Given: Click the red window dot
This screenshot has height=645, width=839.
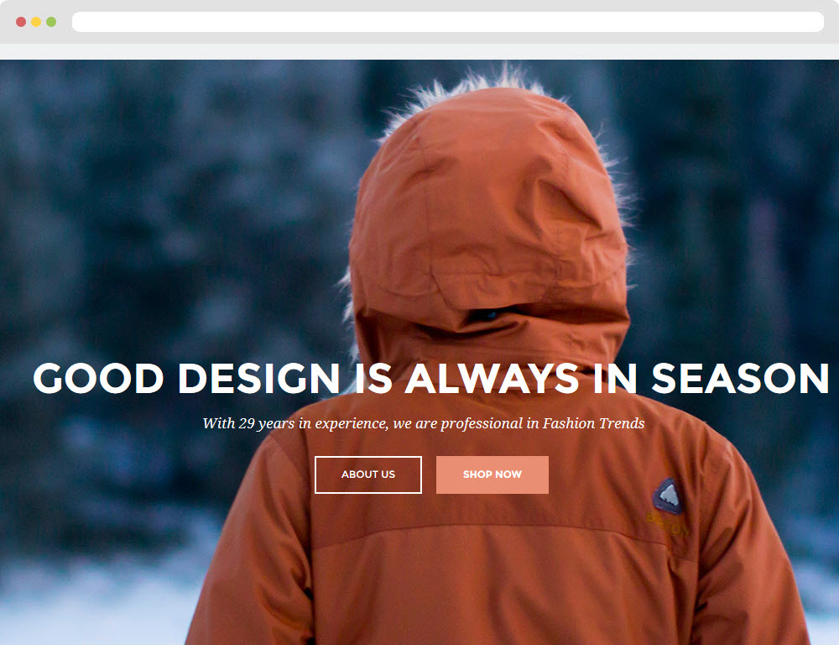Looking at the screenshot, I should click(21, 22).
